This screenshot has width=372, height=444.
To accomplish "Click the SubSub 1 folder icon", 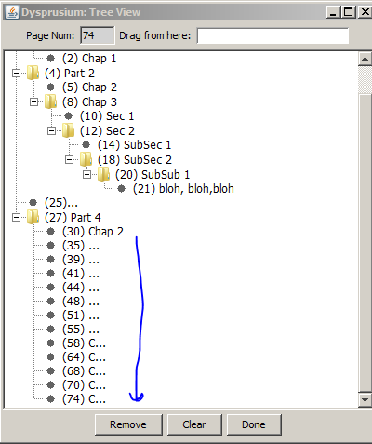I will tap(103, 174).
